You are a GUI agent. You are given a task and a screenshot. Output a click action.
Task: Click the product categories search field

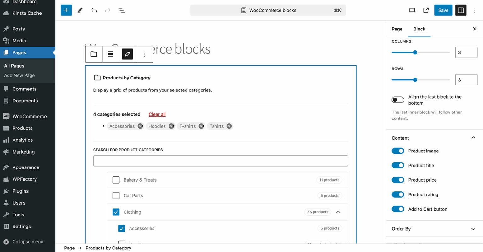click(x=221, y=161)
